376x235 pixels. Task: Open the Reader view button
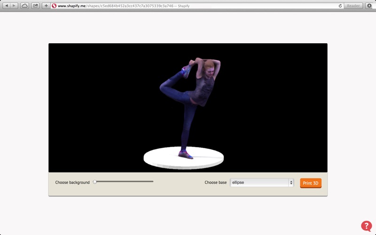tap(353, 6)
